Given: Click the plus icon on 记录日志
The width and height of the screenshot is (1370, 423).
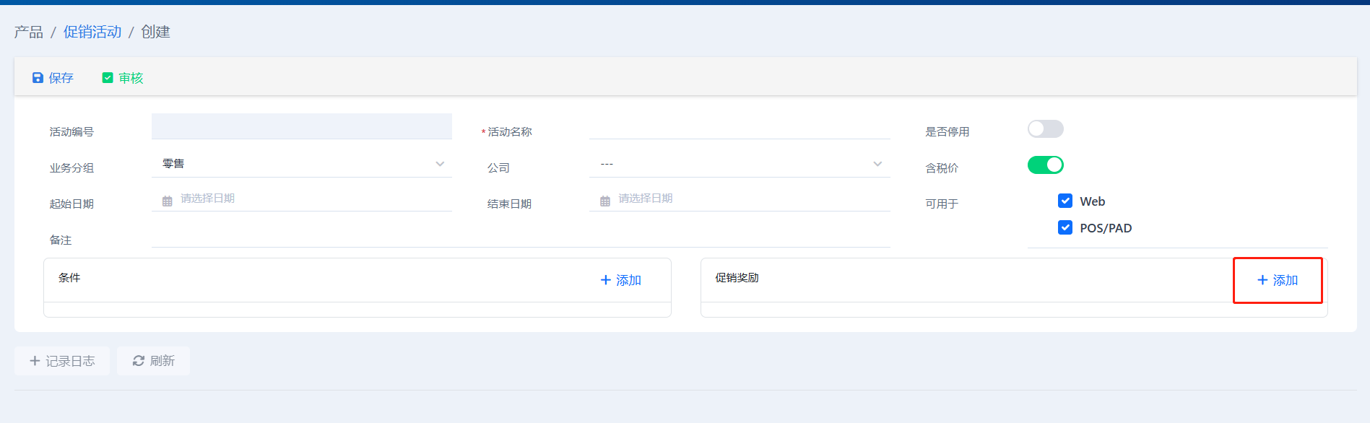Looking at the screenshot, I should point(35,361).
